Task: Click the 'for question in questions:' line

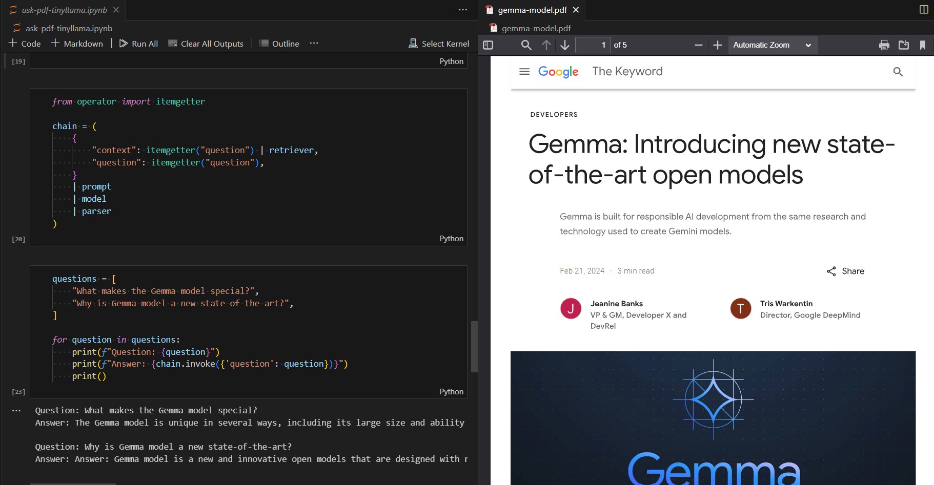Action: click(116, 340)
